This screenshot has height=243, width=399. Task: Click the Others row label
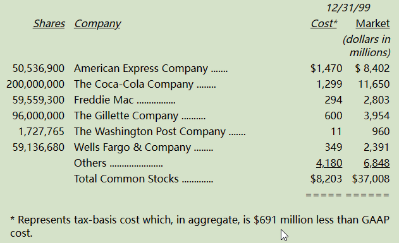click(90, 163)
